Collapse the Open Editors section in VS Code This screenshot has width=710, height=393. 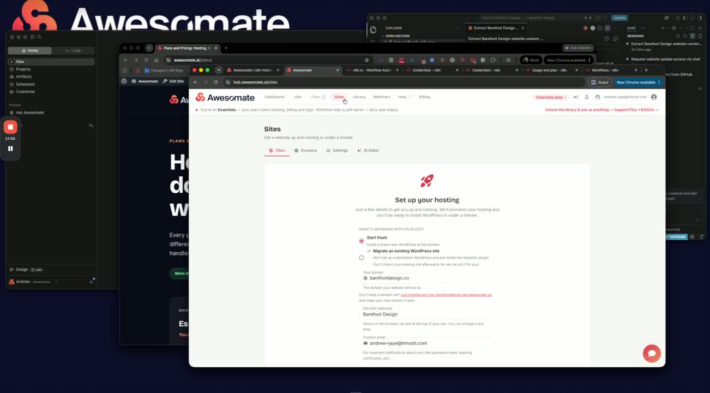click(397, 36)
